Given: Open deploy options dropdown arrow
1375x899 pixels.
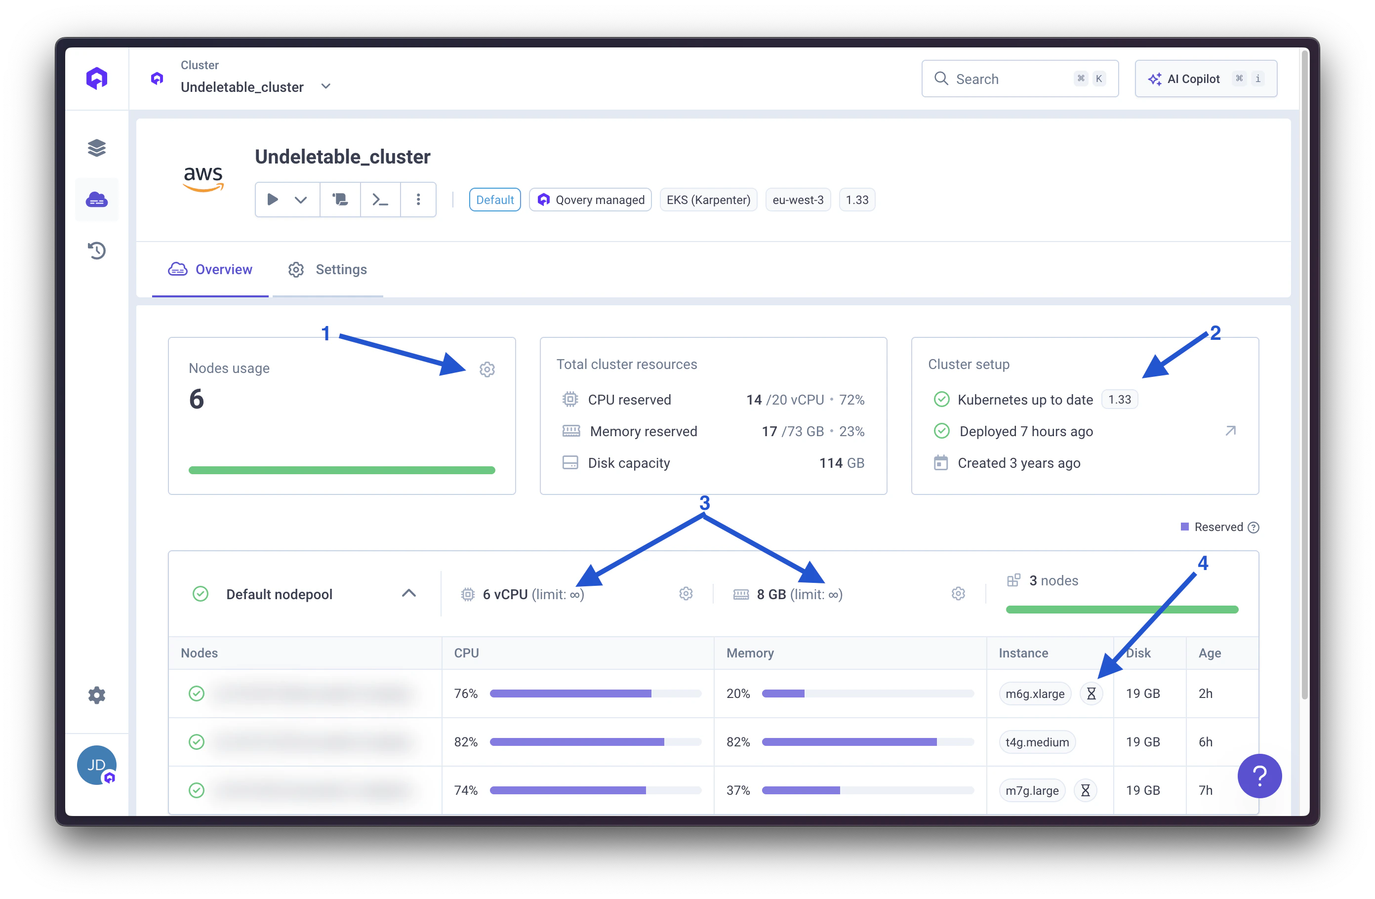Looking at the screenshot, I should tap(300, 200).
